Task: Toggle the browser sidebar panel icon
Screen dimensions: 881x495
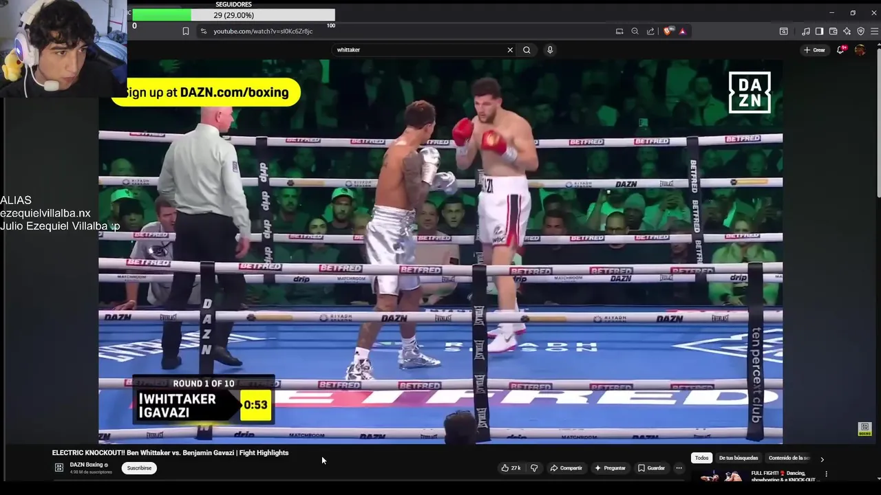Action: click(x=819, y=31)
